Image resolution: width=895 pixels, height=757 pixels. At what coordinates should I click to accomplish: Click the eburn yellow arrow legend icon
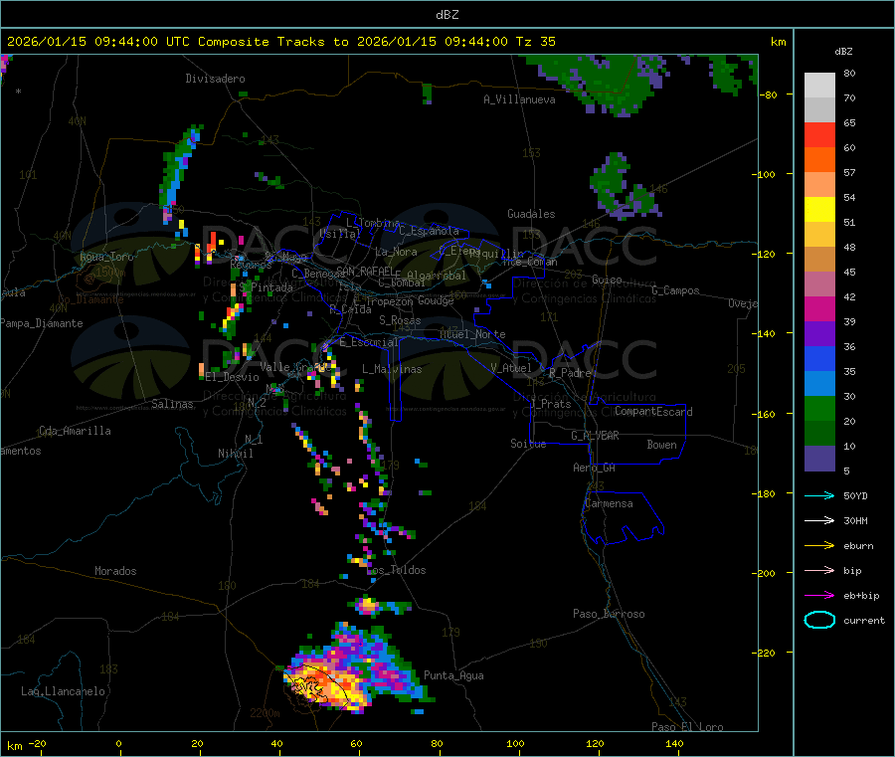819,546
